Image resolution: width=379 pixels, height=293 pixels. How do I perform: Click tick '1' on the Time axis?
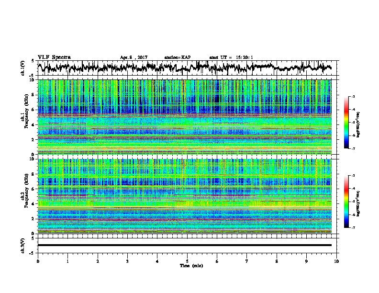pos(67,261)
